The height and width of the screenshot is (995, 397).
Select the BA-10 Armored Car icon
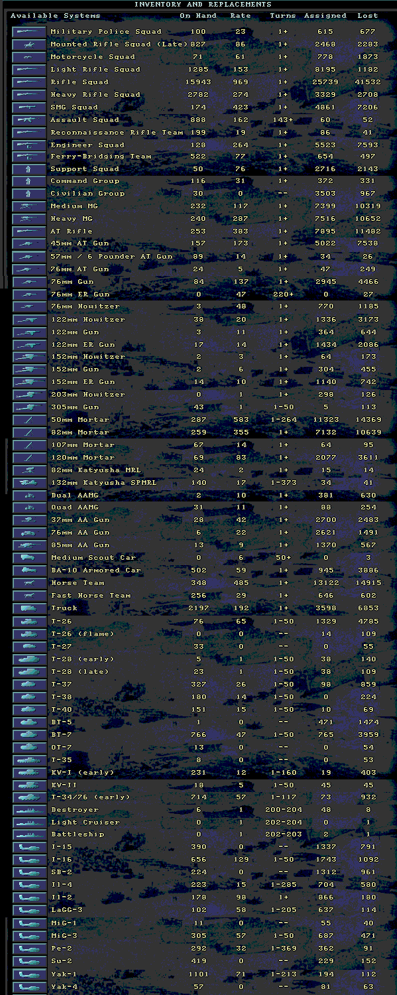29,570
